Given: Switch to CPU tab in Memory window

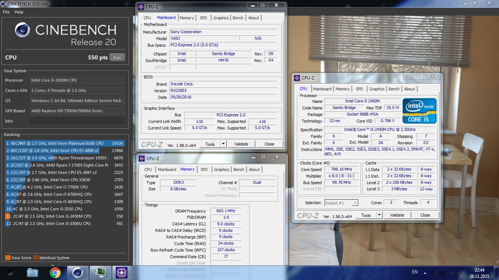Looking at the screenshot, I should [x=148, y=170].
